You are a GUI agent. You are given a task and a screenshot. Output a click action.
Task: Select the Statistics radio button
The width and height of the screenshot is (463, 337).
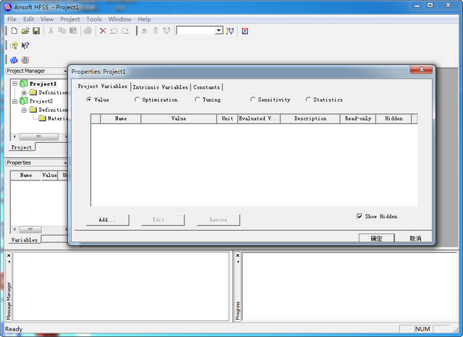[308, 100]
